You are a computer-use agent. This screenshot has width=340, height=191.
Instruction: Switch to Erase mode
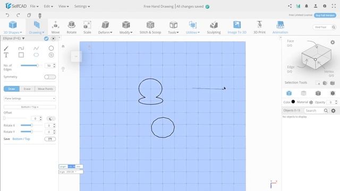[x=27, y=89]
